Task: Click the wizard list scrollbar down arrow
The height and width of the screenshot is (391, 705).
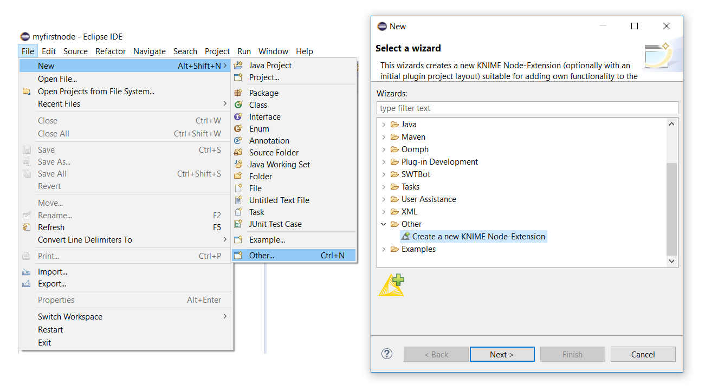Action: coord(672,261)
